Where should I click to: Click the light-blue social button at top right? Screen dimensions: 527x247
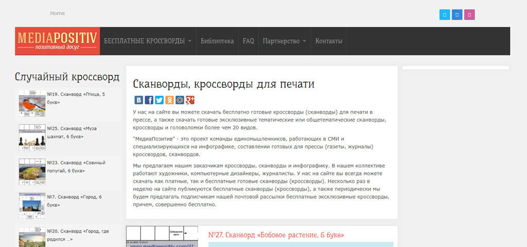tap(445, 15)
